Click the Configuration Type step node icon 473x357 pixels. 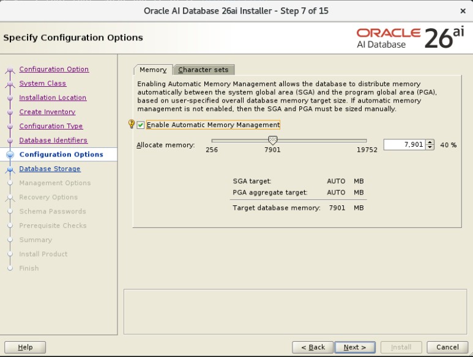point(10,126)
